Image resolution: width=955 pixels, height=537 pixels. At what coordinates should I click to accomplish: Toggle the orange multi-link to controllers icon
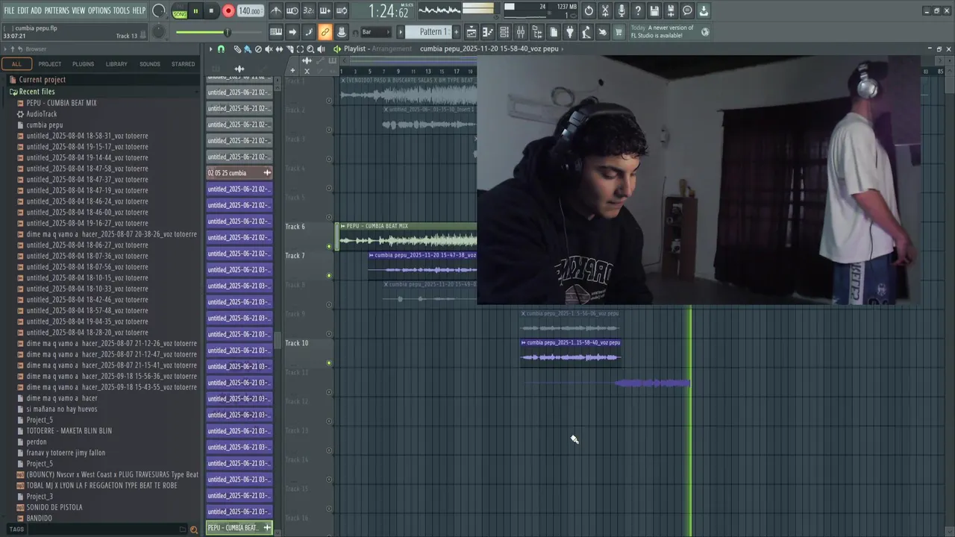pyautogui.click(x=325, y=32)
